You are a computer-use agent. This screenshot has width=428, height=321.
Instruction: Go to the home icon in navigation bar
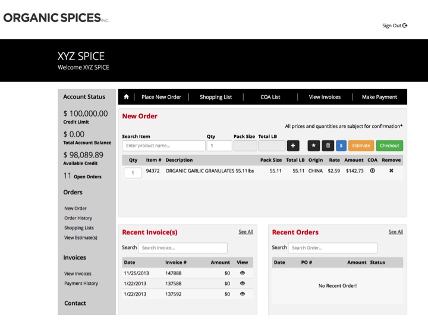pyautogui.click(x=126, y=97)
